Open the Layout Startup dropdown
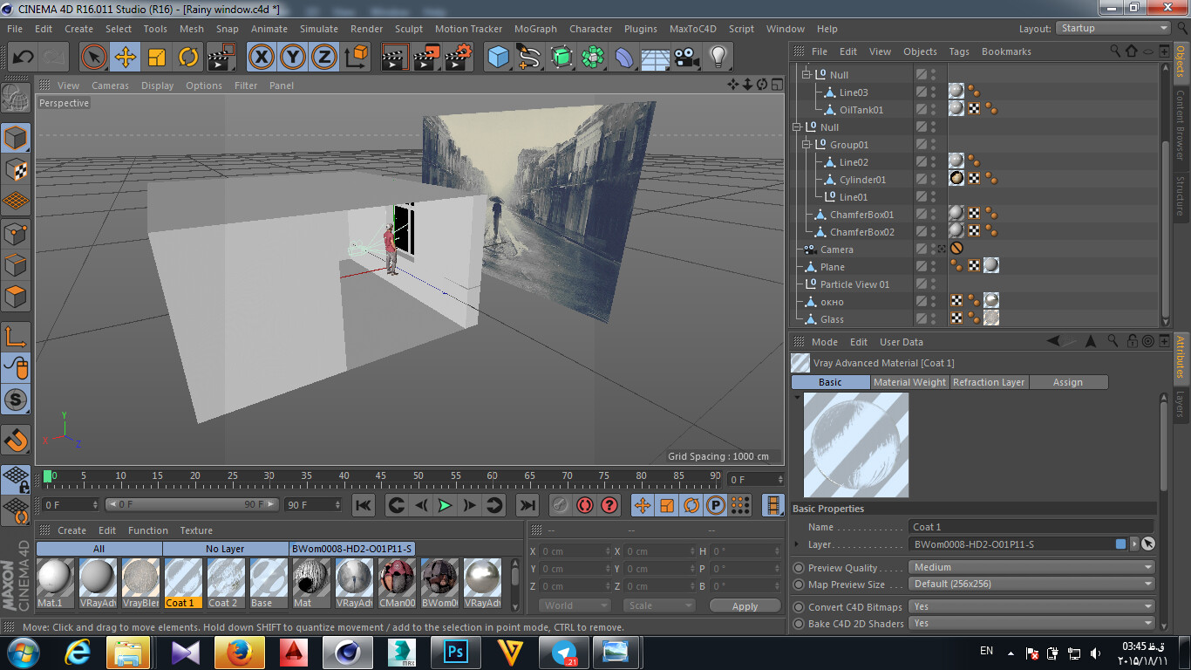 [1113, 28]
